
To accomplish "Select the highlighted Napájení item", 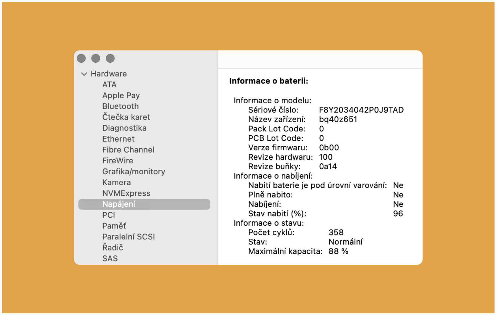I will pos(144,204).
